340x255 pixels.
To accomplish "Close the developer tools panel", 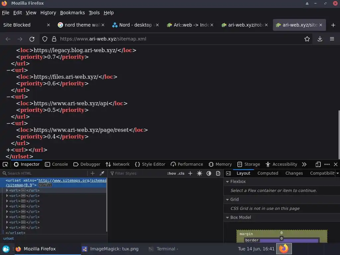I will coord(336,164).
